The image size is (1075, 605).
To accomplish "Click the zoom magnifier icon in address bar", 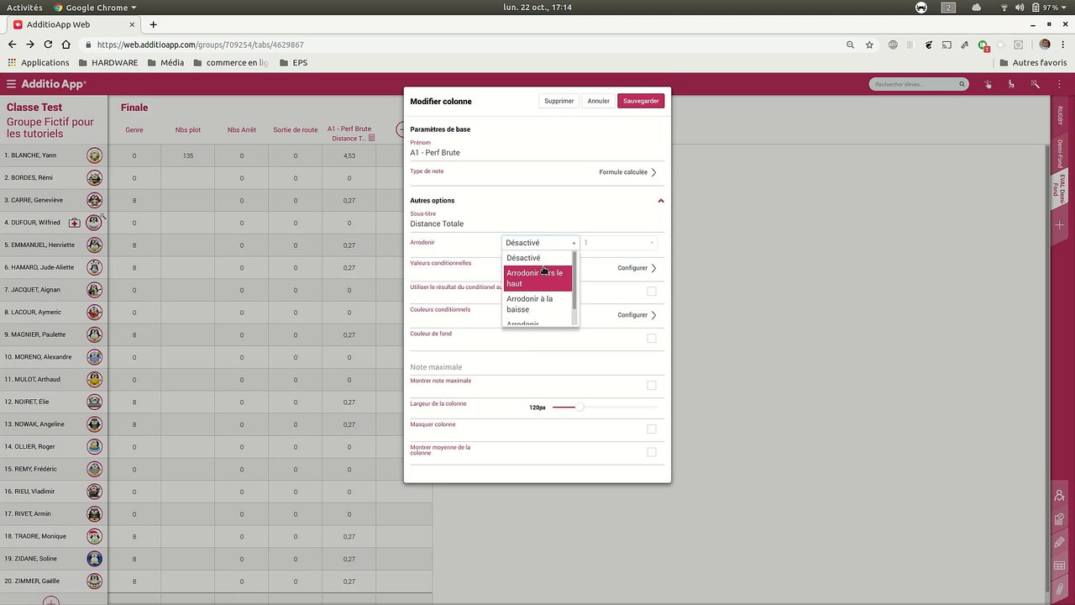I will point(850,45).
